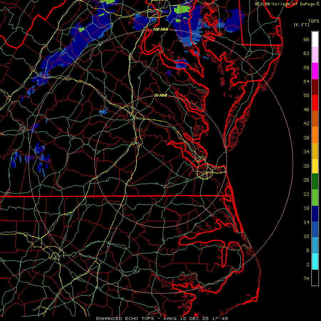Click the light pink 62 K FT swatch
Viewport: 321px width, 321px height.
click(315, 55)
